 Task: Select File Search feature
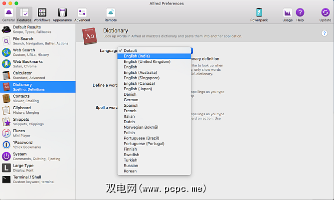point(38,41)
